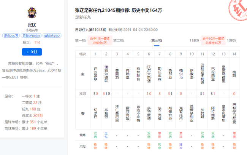Switch to the 10转9 tab
Image resolution: width=247 pixels, height=155 pixels.
[x=231, y=40]
